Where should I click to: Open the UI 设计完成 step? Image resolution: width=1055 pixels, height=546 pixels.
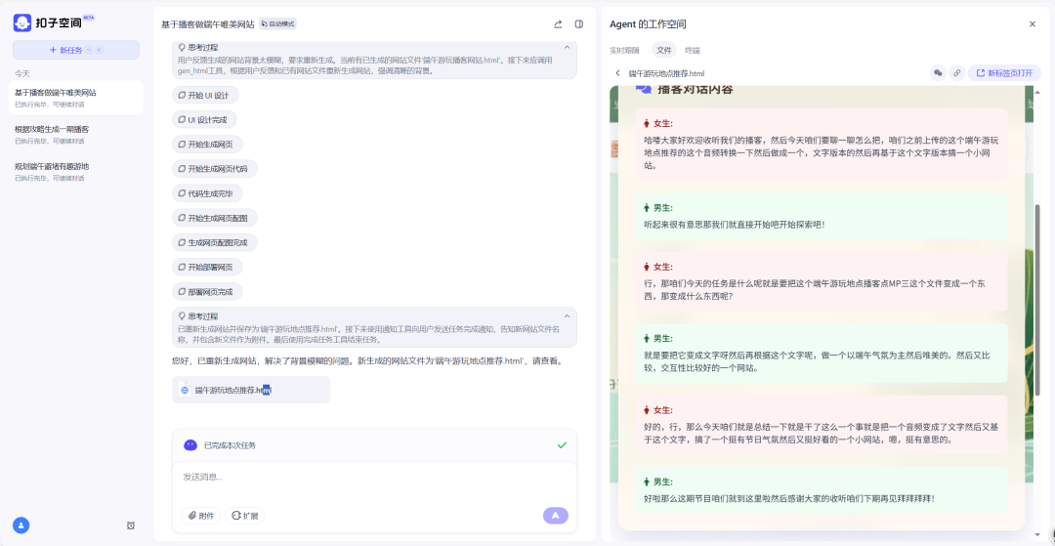click(x=204, y=120)
